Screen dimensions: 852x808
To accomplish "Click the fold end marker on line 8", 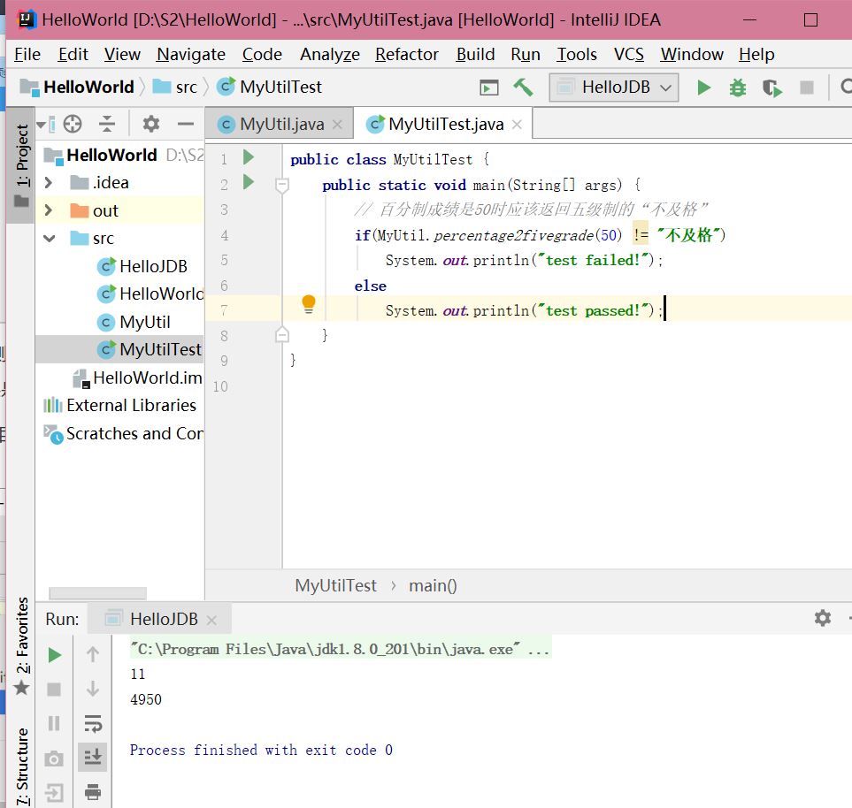I will coord(282,334).
